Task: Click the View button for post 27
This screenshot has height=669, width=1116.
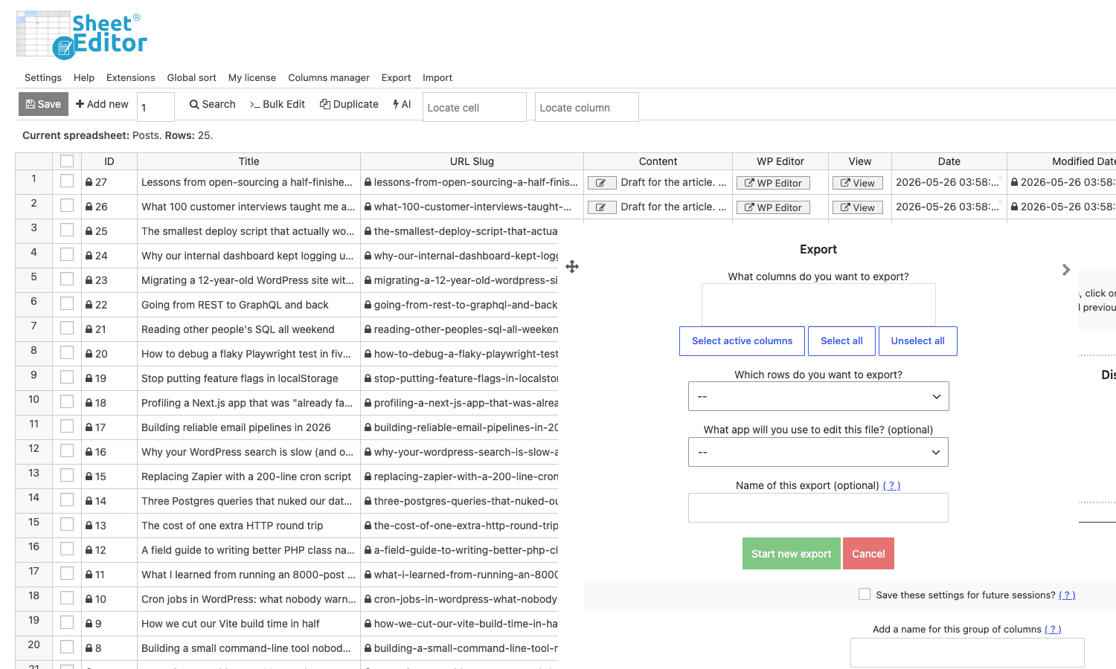Action: pyautogui.click(x=857, y=183)
